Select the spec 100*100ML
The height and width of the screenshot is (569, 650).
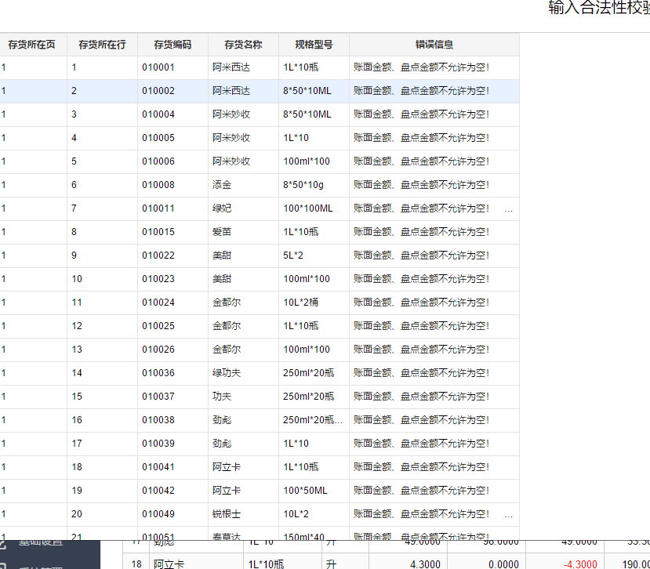click(308, 208)
